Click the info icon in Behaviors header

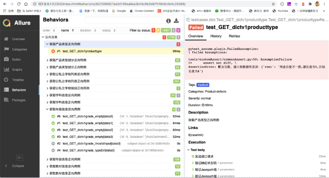(168, 21)
